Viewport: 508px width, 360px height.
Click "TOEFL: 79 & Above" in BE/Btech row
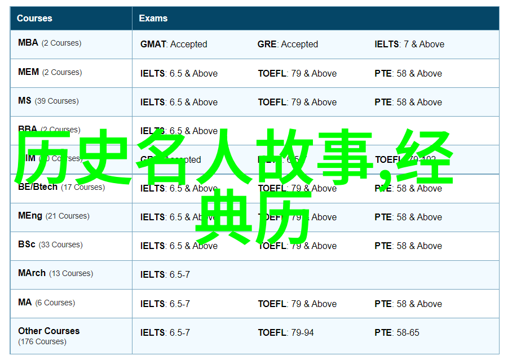pos(297,188)
